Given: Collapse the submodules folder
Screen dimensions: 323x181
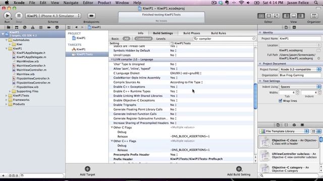Looking at the screenshot, I should click(x=7, y=40).
